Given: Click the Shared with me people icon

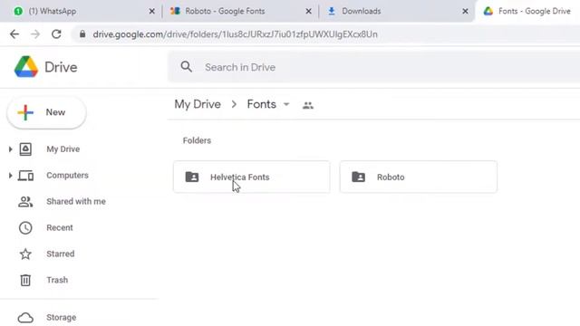Looking at the screenshot, I should [x=25, y=202].
